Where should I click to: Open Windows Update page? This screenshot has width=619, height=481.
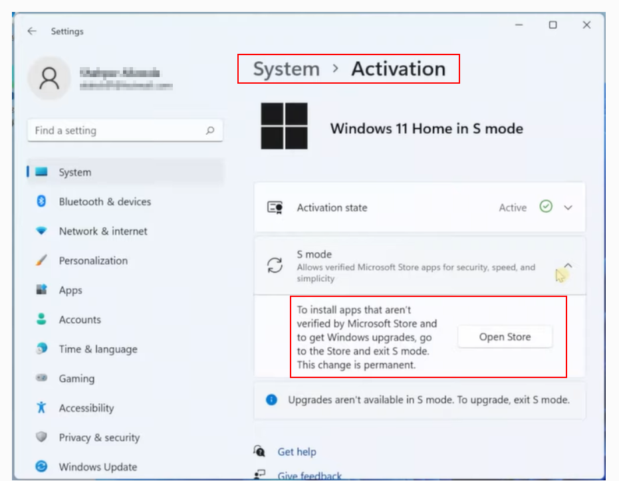pos(126,466)
